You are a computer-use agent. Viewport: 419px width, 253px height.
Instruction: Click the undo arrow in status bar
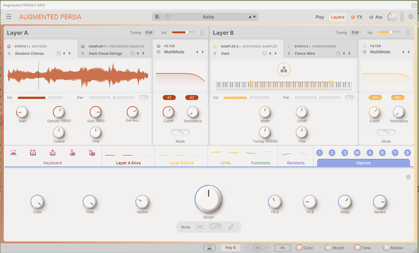(x=248, y=248)
